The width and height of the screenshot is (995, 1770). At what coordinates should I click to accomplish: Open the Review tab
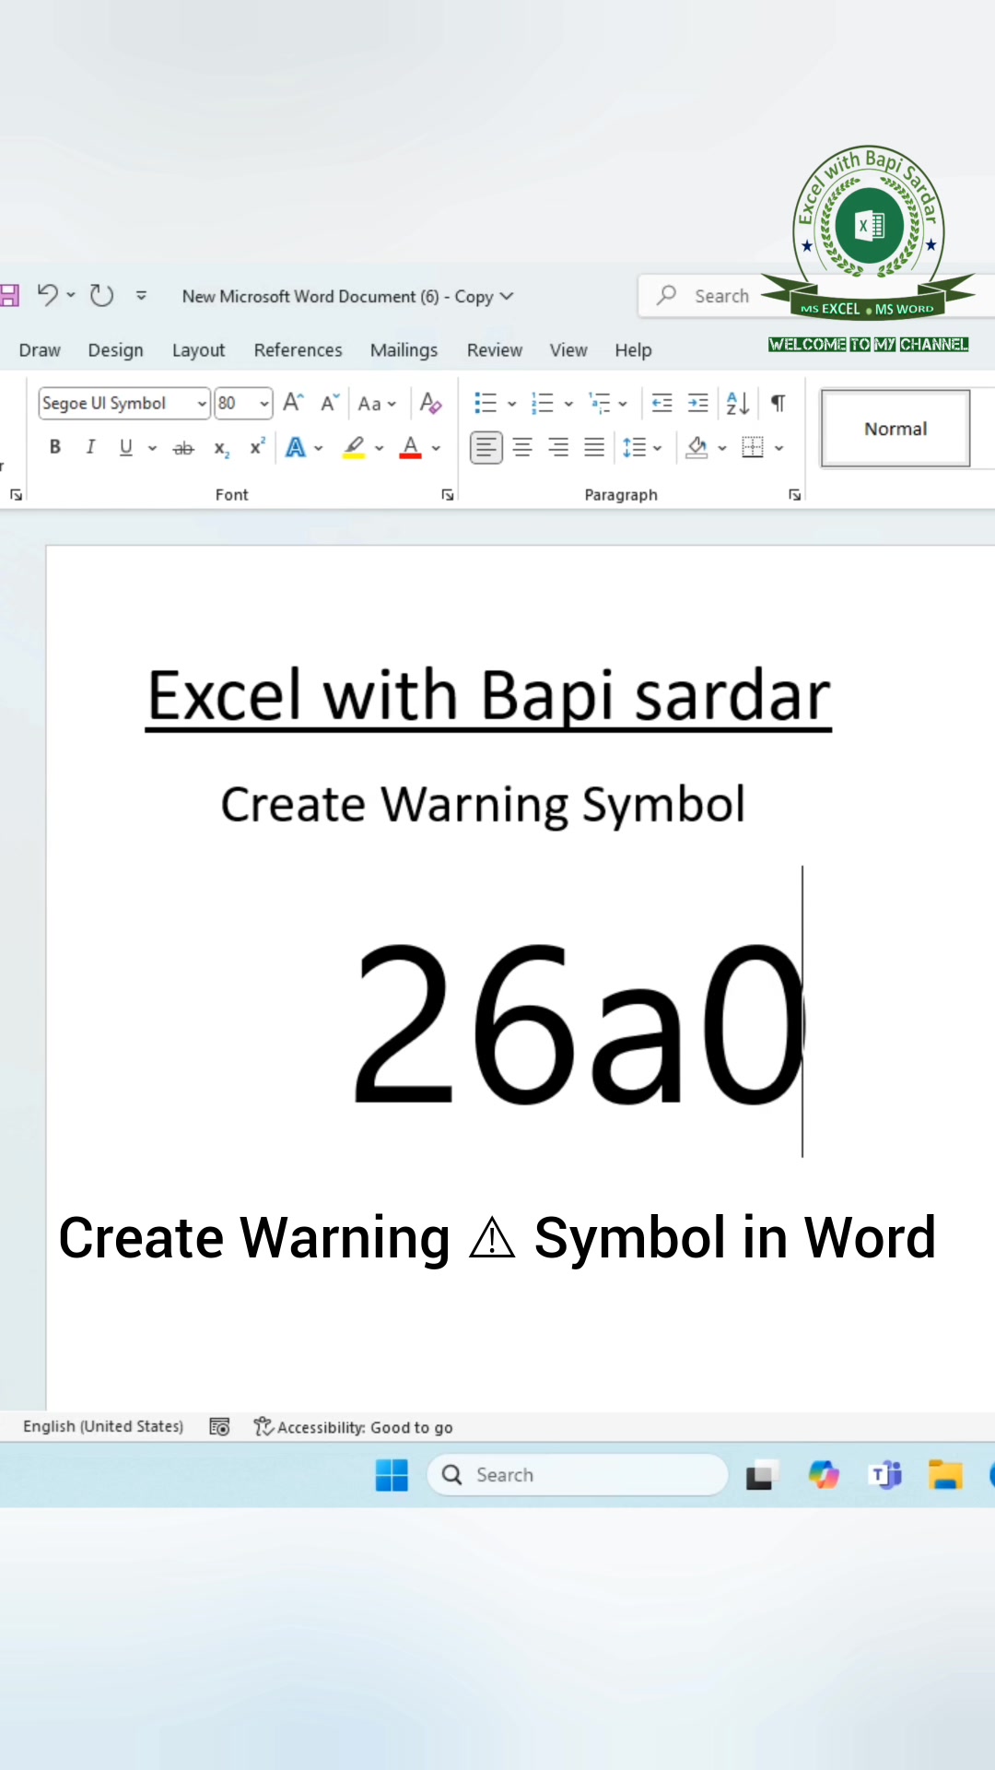pyautogui.click(x=495, y=350)
